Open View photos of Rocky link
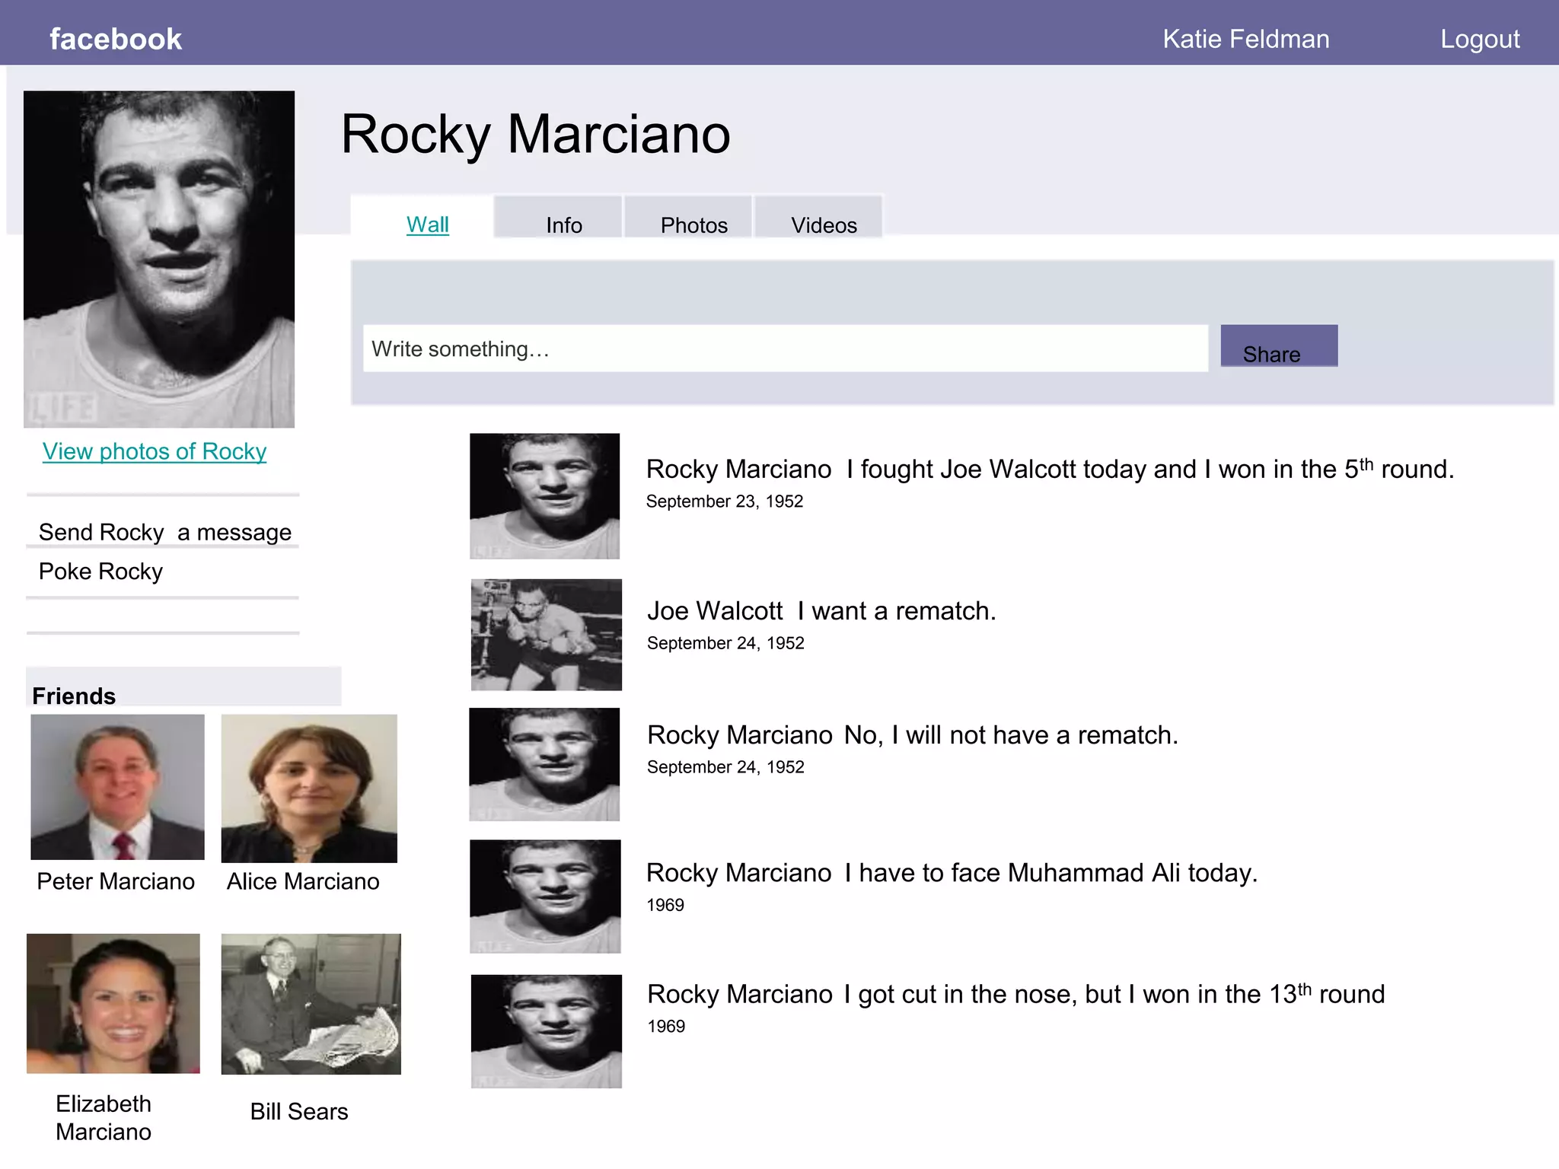The image size is (1559, 1169). tap(155, 451)
